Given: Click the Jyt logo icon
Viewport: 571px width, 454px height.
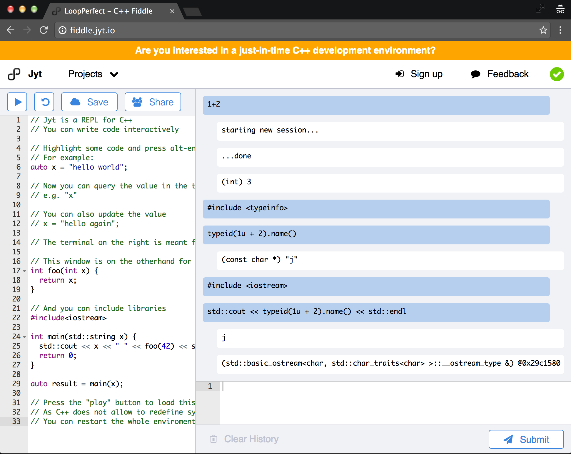Looking at the screenshot, I should tap(14, 74).
